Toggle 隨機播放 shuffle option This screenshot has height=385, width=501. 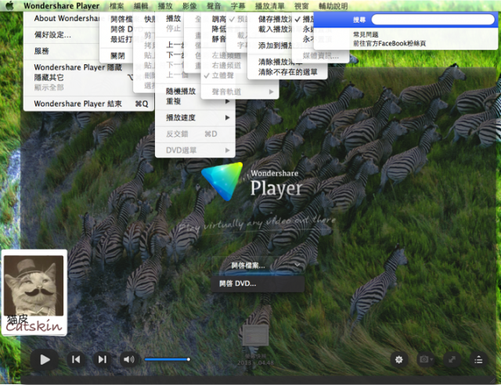[x=181, y=91]
